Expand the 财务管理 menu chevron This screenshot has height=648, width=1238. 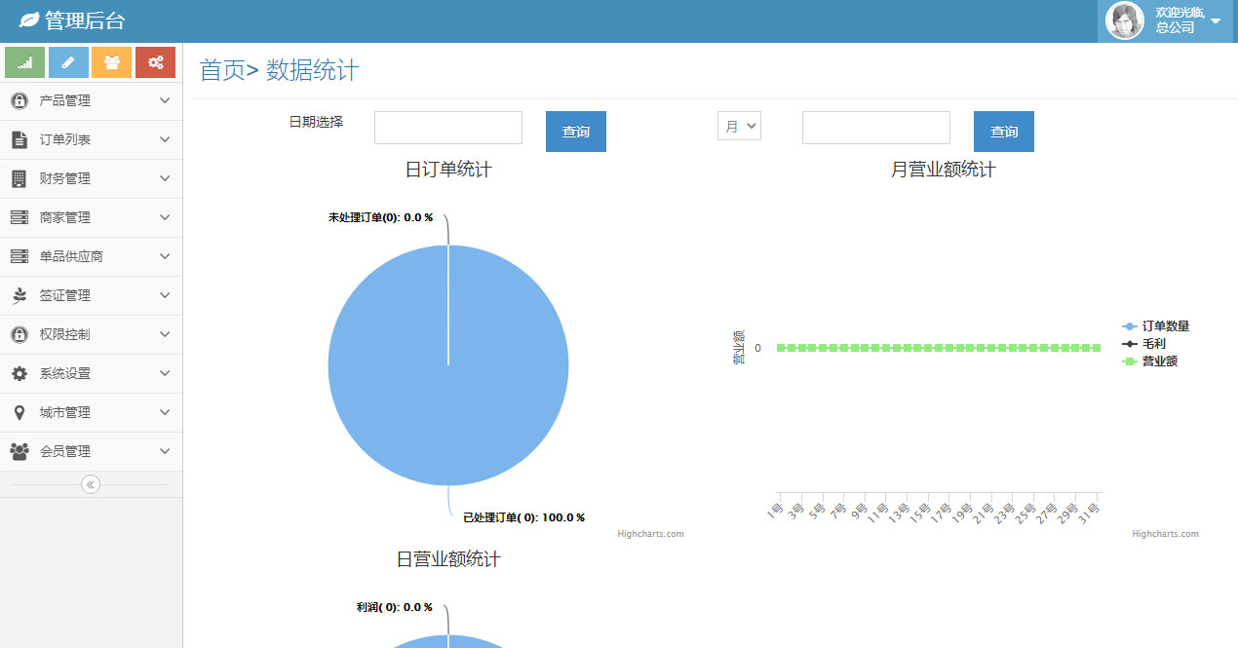(x=165, y=178)
